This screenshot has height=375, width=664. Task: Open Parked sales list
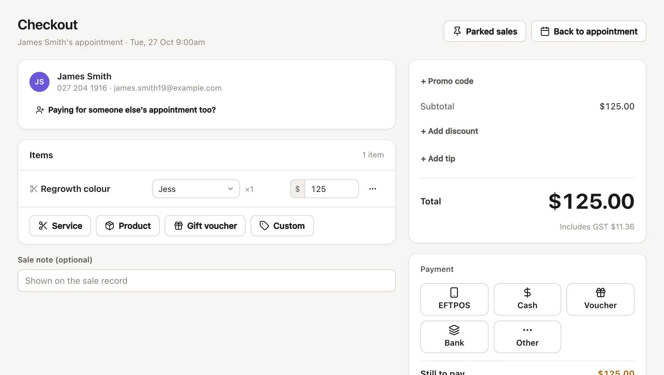485,31
